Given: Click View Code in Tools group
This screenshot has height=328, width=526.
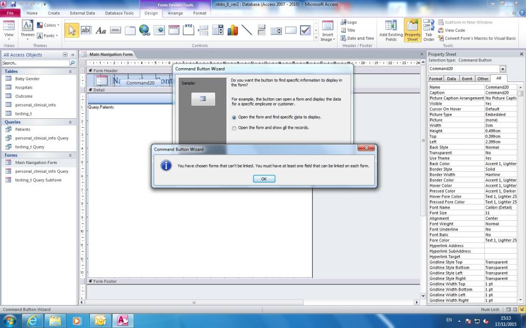Looking at the screenshot, I should (452, 30).
